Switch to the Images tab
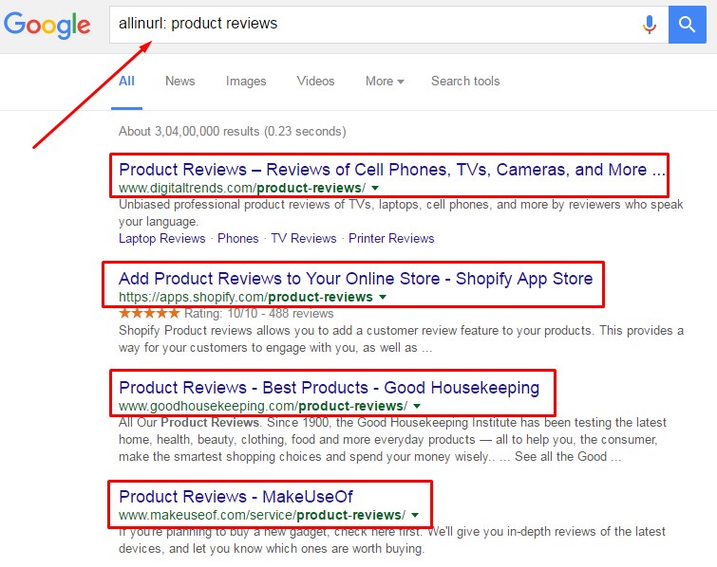Image resolution: width=717 pixels, height=567 pixels. [x=246, y=82]
